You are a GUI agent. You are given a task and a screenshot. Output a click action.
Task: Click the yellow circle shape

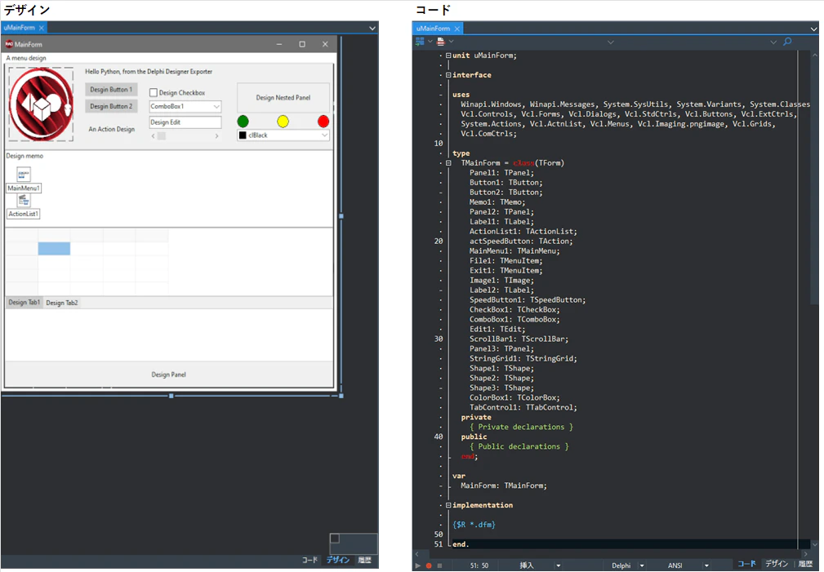pos(283,122)
